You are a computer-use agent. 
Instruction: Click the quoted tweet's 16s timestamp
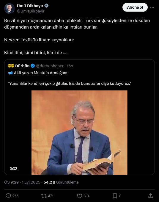pos(70,66)
